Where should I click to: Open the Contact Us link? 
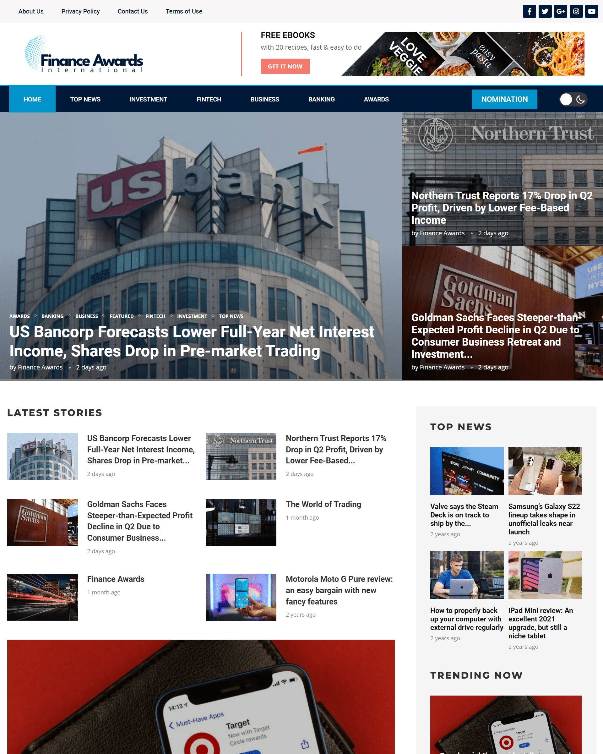(133, 11)
